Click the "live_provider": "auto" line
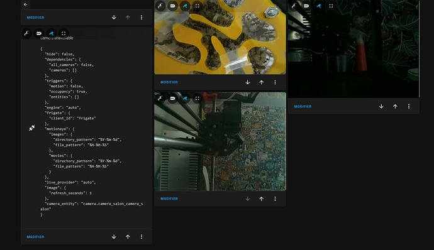 (x=70, y=182)
